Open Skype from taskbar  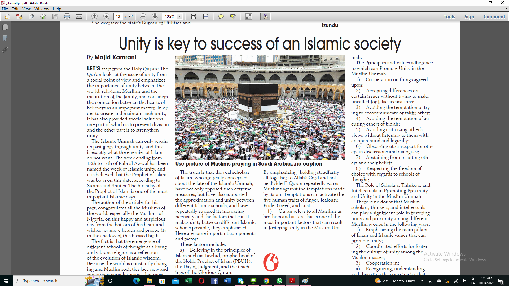click(x=240, y=281)
